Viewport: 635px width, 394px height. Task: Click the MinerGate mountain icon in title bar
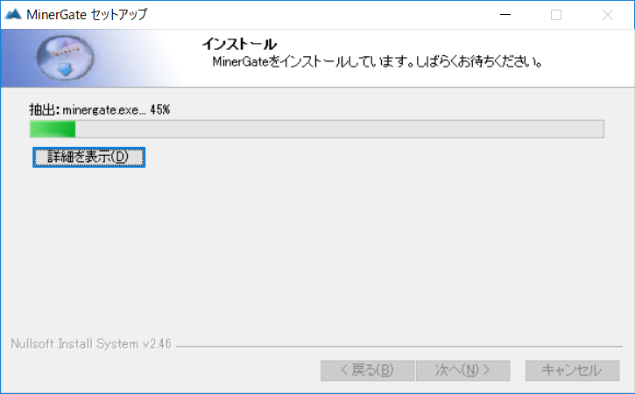pos(13,14)
